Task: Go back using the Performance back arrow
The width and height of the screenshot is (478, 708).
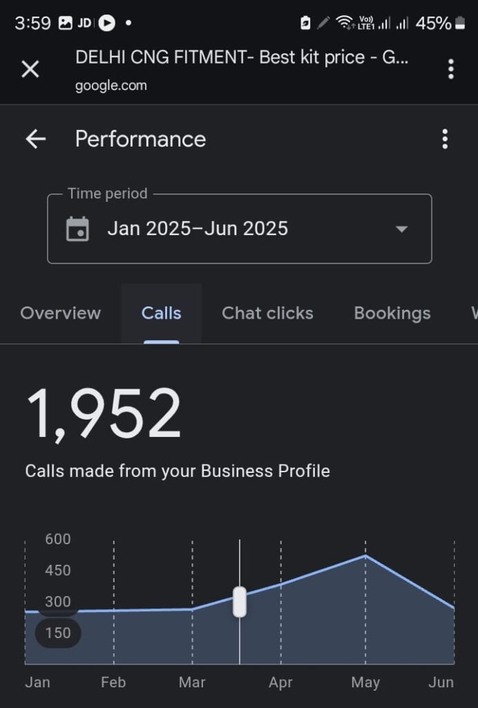Action: (x=35, y=139)
